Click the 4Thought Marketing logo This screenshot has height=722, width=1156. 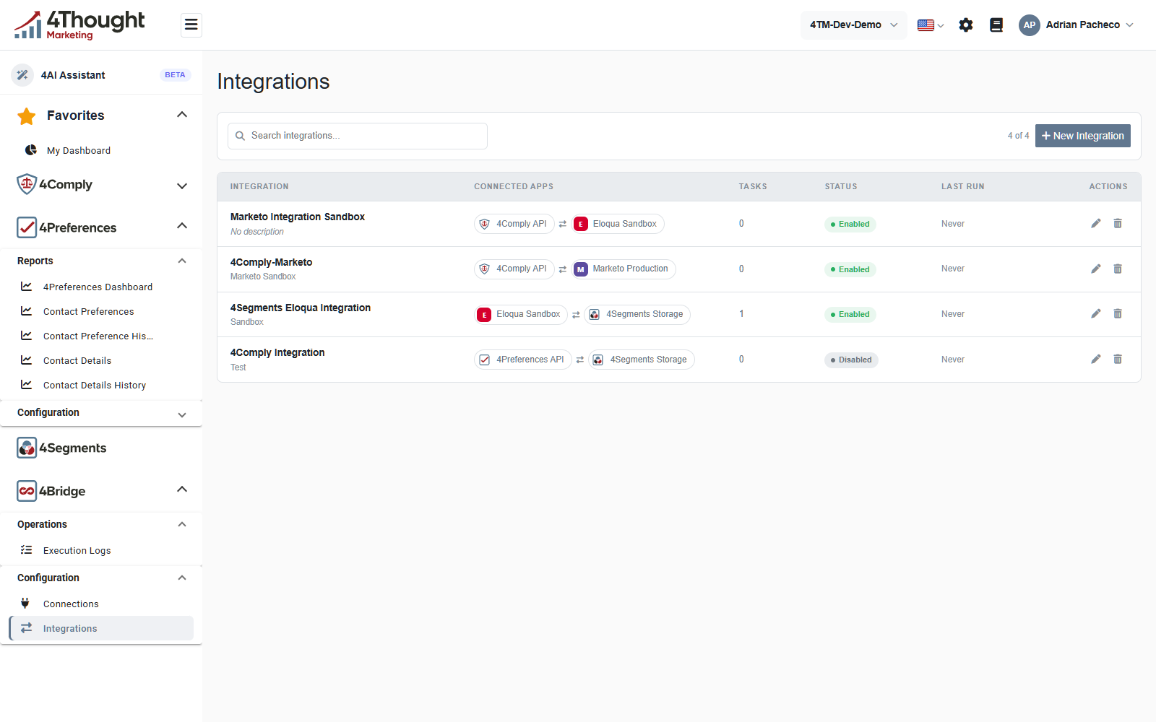79,25
